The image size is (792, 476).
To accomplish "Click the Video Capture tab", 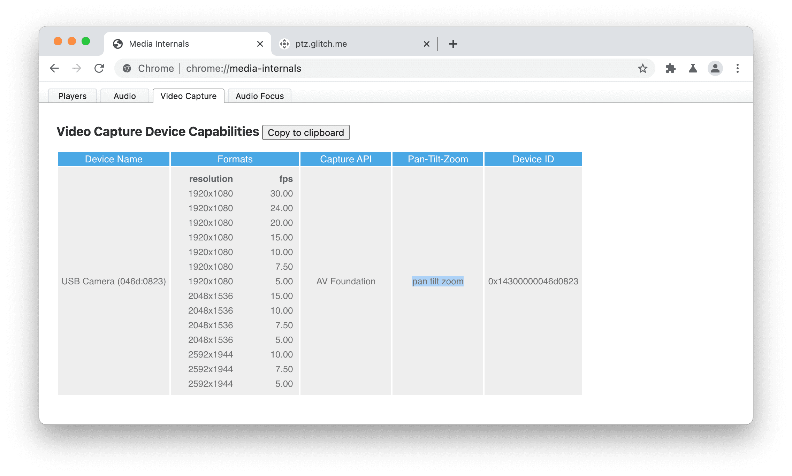I will tap(189, 95).
